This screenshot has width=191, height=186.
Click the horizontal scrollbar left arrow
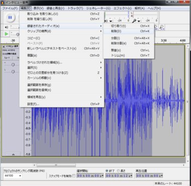34,165
